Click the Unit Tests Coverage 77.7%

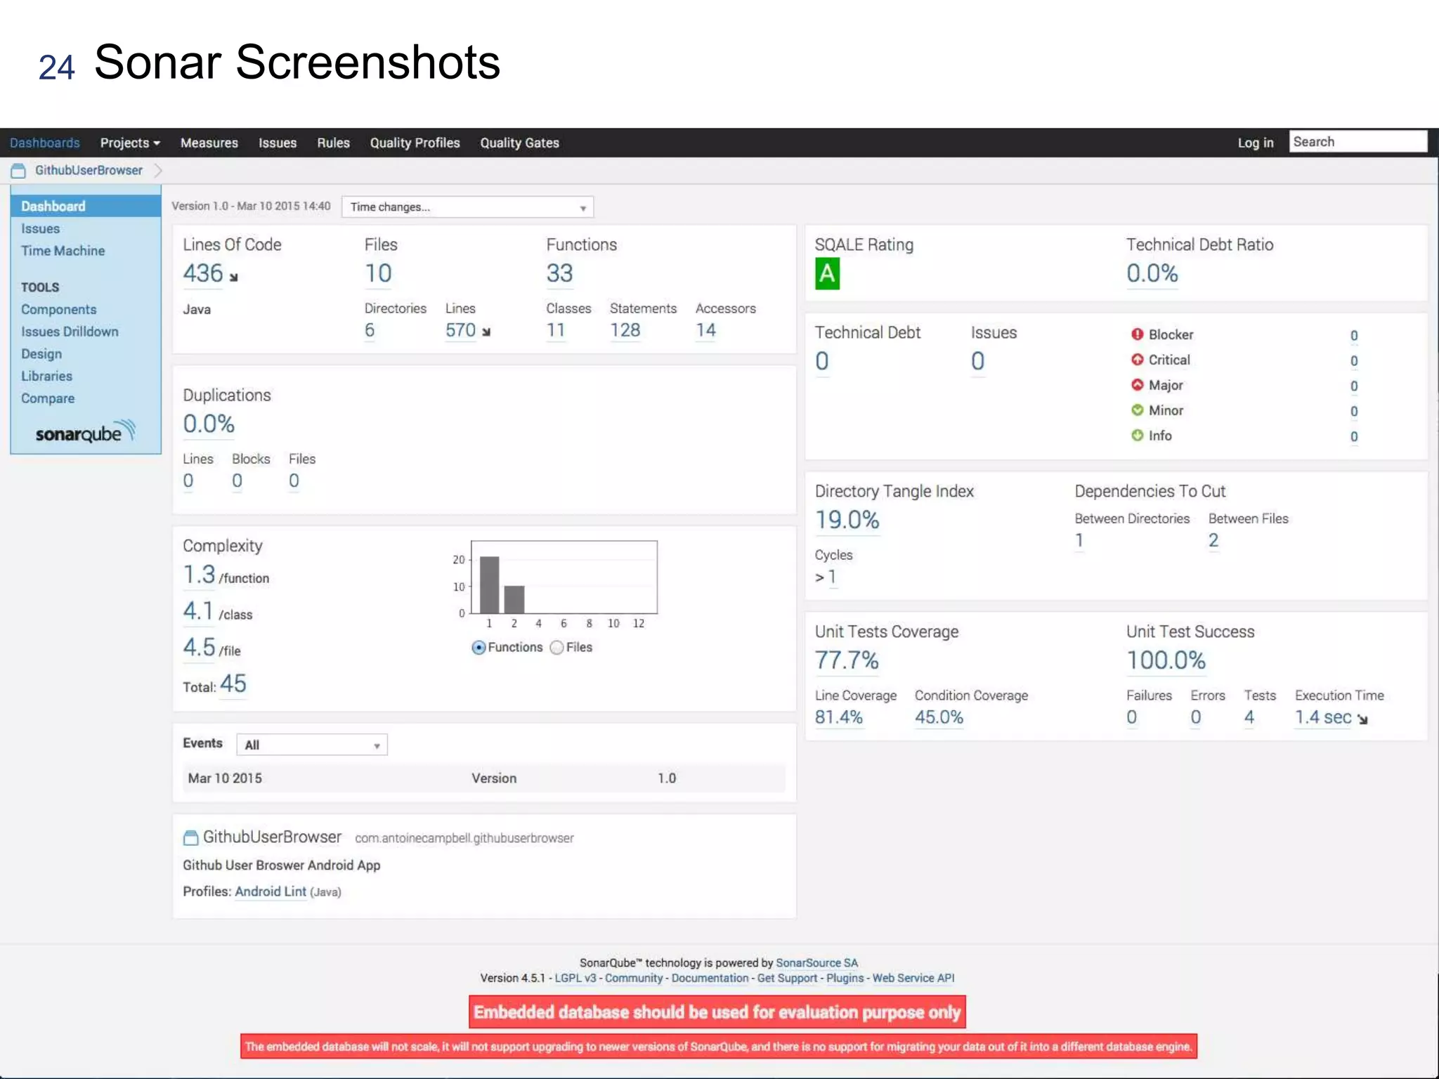point(847,660)
